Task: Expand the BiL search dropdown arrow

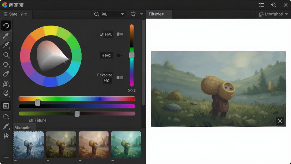Action: click(122, 14)
